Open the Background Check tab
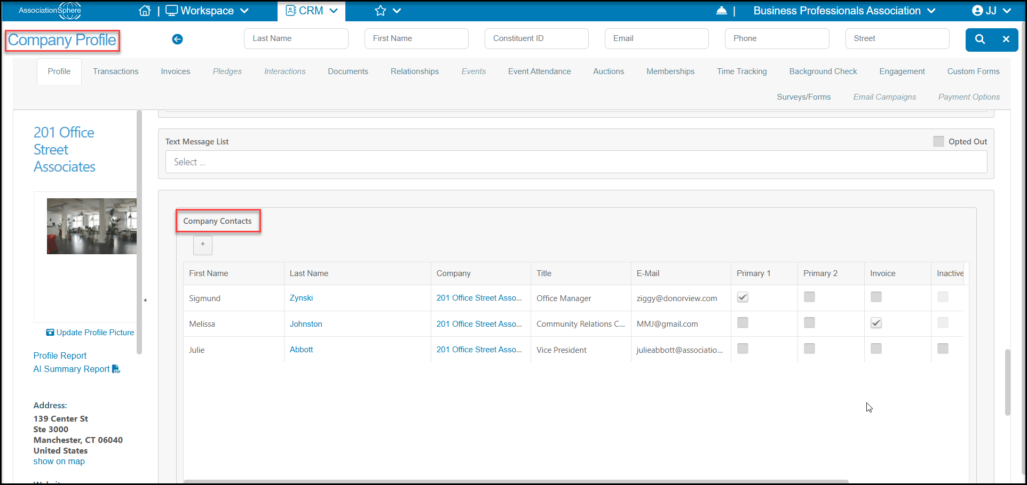Image resolution: width=1027 pixels, height=485 pixels. tap(823, 71)
